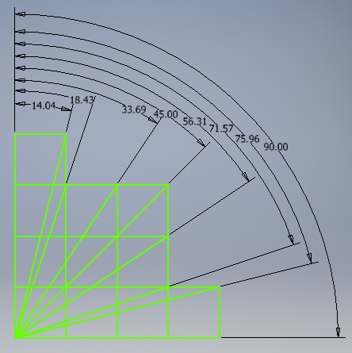Screen dimensions: 352x353
Task: Click the arrowhead ending the 71.57 arc
Action: [291, 240]
